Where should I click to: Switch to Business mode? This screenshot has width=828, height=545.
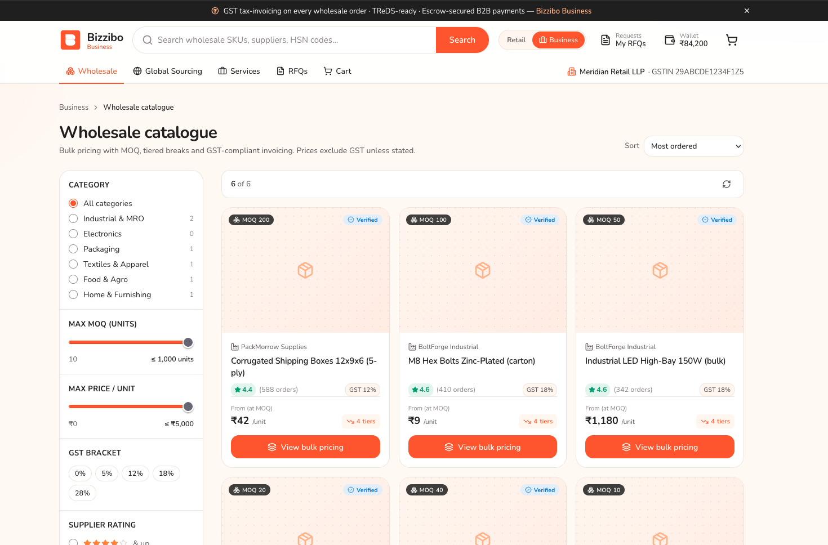558,40
